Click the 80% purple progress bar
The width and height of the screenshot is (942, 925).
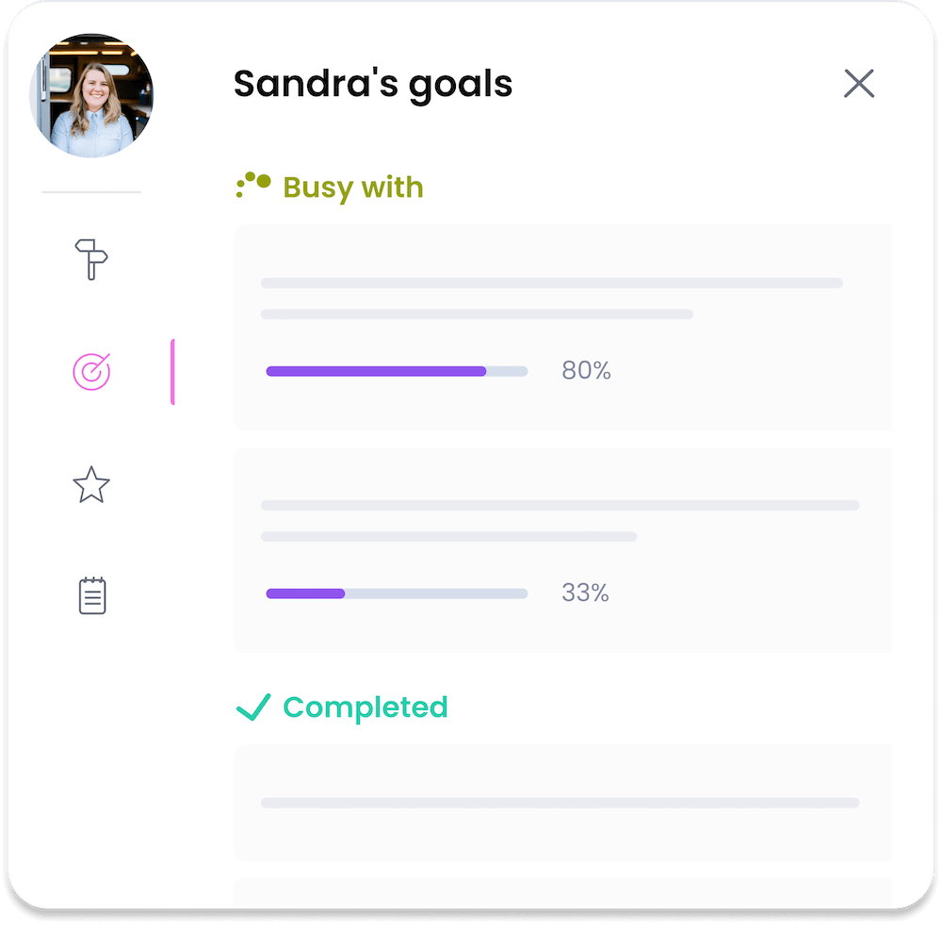(375, 371)
